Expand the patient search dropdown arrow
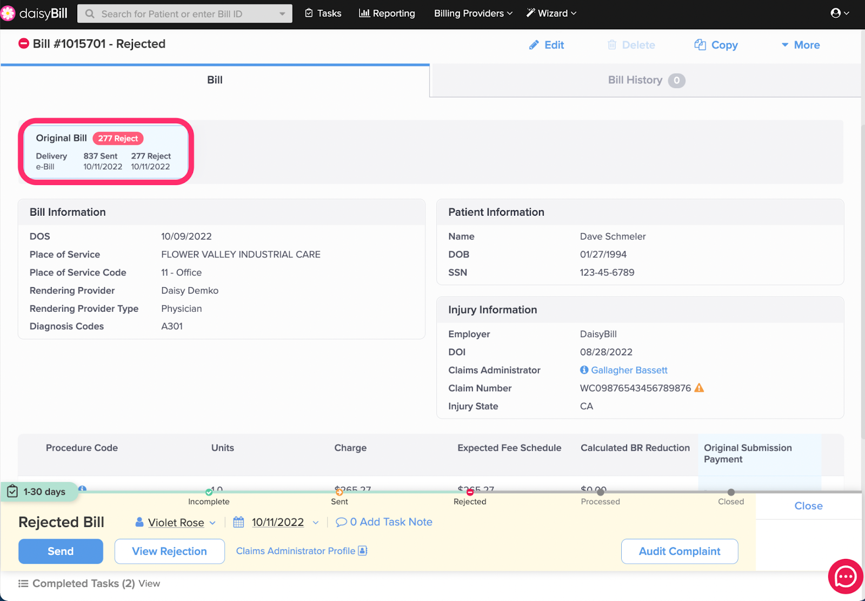865x601 pixels. coord(282,14)
